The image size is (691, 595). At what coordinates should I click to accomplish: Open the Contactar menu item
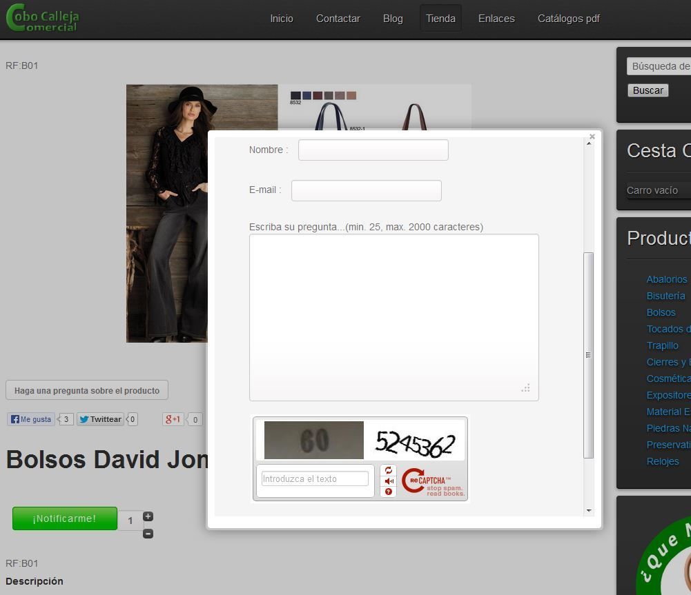[338, 19]
